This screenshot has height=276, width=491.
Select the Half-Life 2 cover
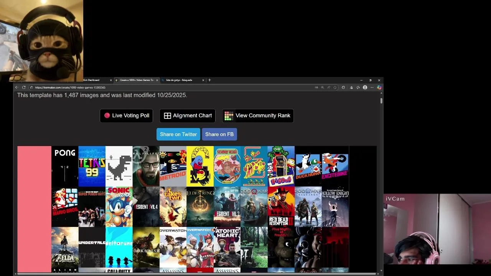point(146,166)
